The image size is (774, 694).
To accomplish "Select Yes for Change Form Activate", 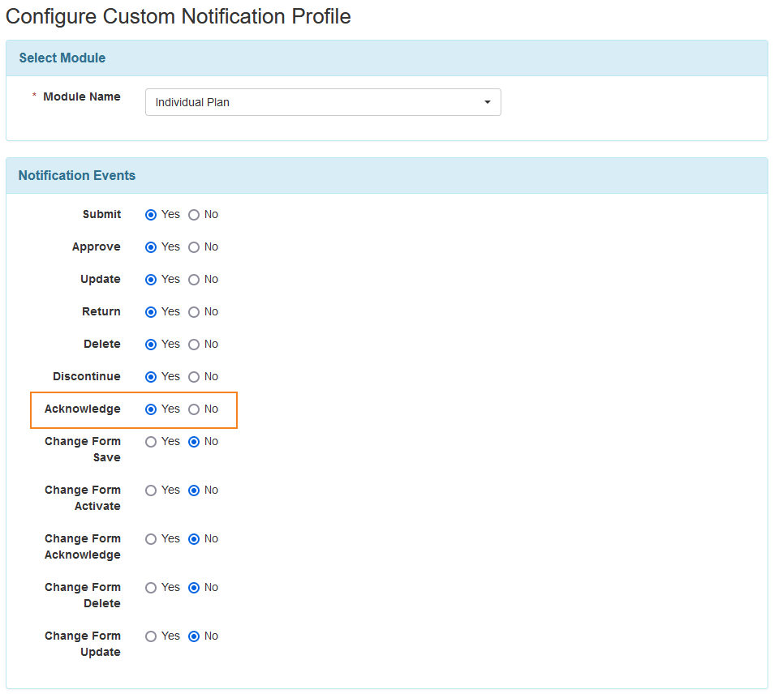I will (151, 491).
